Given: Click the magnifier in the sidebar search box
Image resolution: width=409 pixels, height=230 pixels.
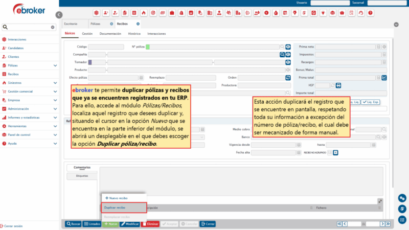Looking at the screenshot, I should pos(5,27).
